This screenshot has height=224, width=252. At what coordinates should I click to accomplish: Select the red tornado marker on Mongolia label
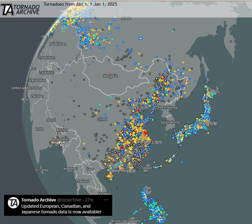[110, 74]
